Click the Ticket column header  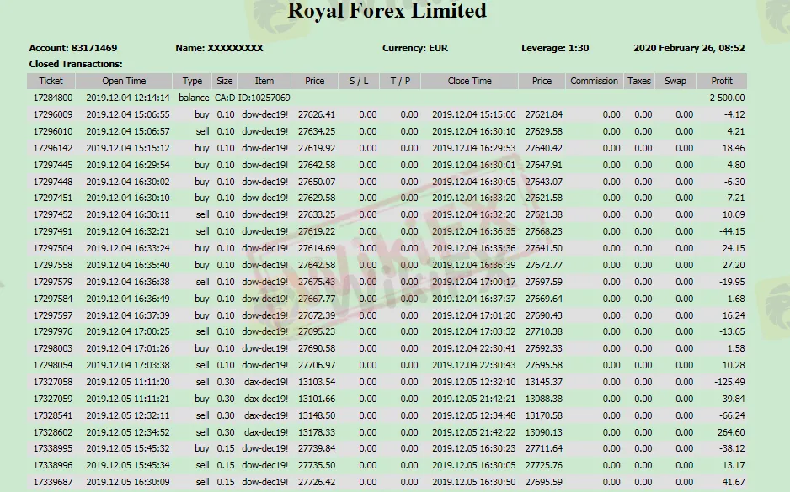coord(51,81)
